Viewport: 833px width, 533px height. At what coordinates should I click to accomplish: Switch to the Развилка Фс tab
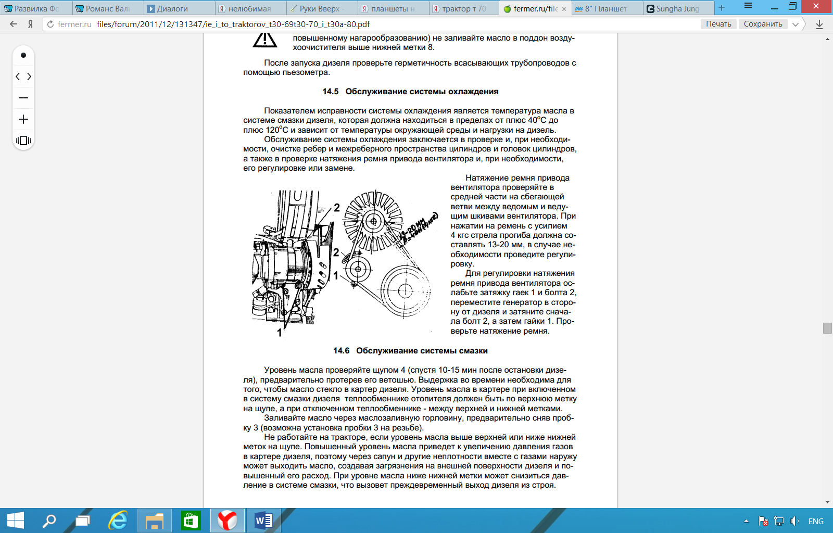point(36,8)
